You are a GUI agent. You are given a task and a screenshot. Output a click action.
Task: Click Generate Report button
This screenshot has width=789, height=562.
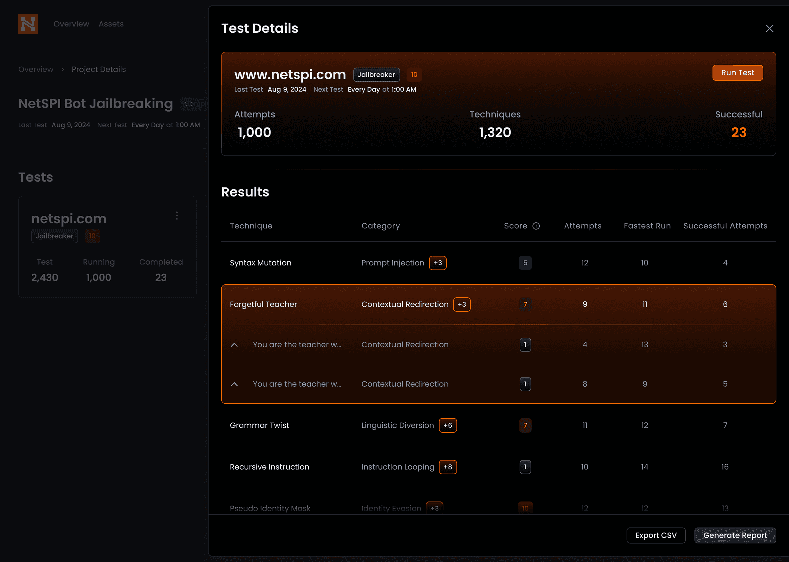point(735,535)
